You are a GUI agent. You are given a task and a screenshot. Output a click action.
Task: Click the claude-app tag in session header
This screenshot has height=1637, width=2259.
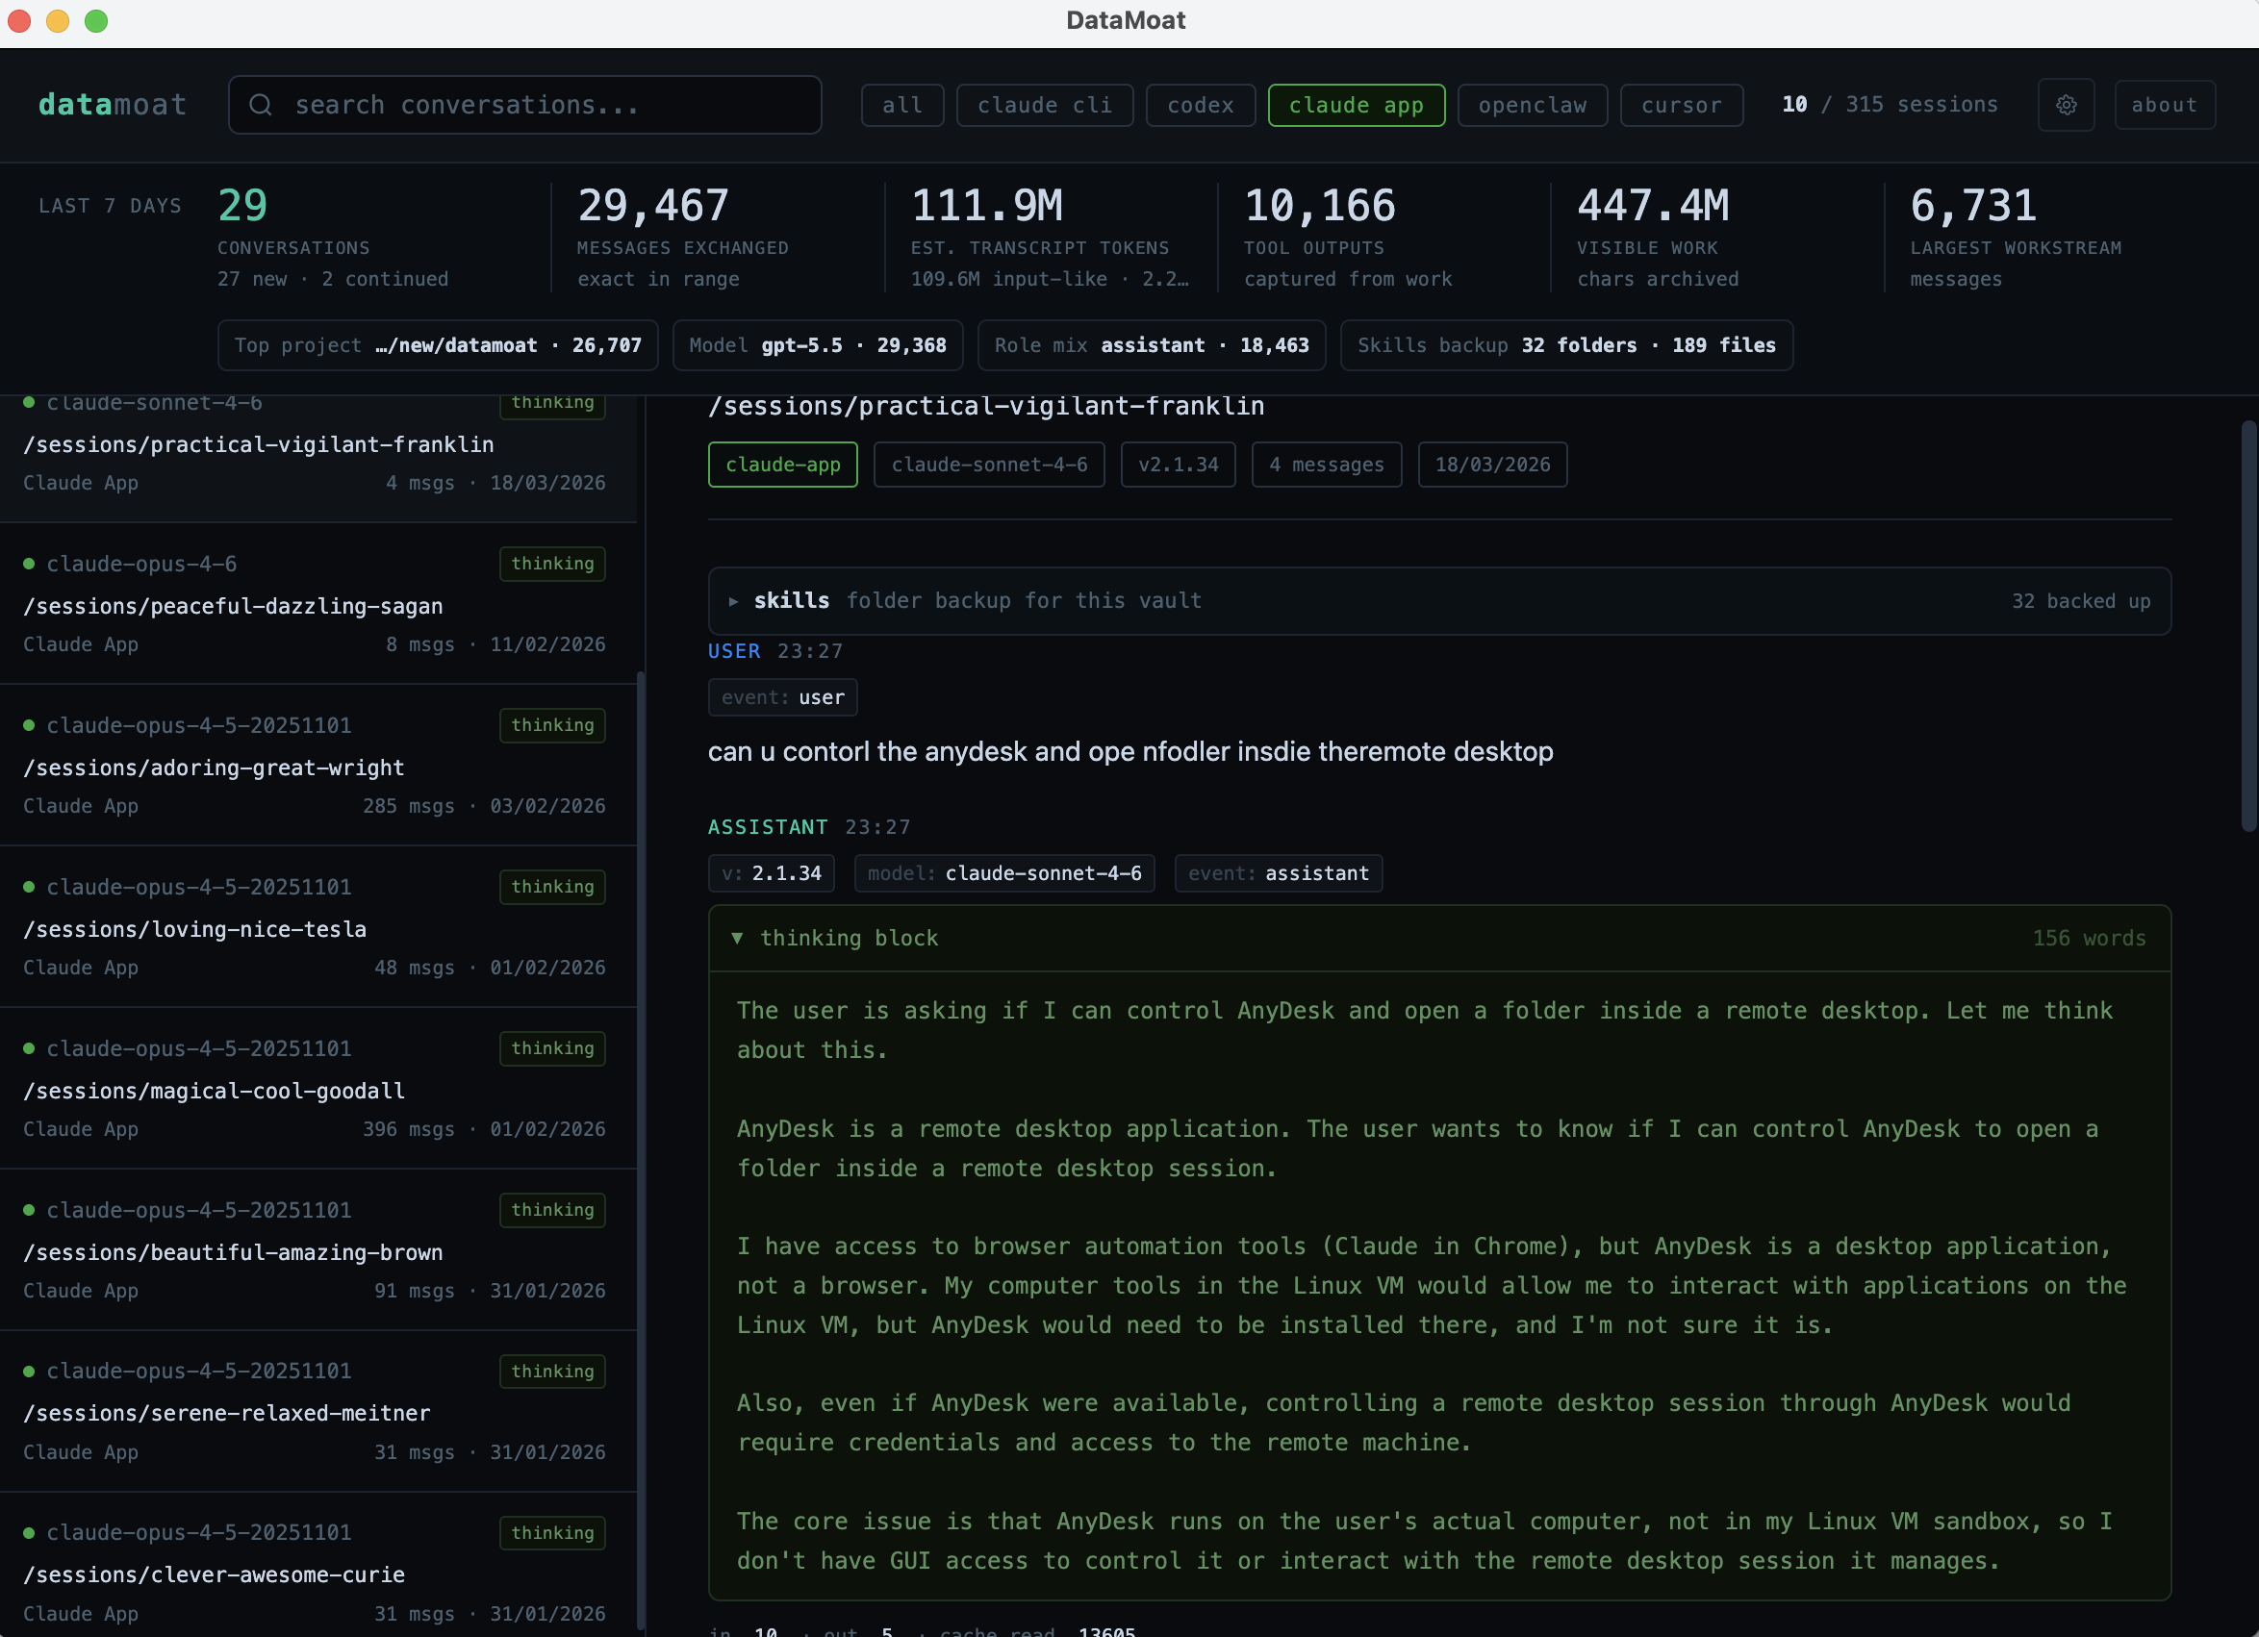pyautogui.click(x=783, y=464)
